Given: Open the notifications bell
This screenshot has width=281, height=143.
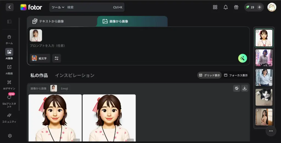Looking at the screenshot, I should [226, 7].
